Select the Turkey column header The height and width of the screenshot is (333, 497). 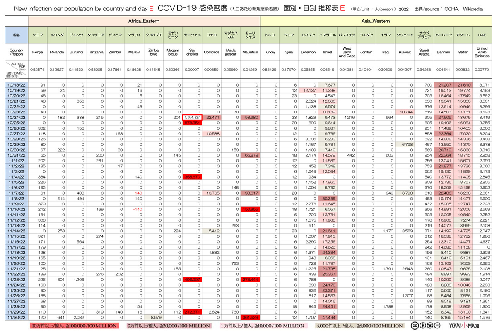[x=270, y=52]
